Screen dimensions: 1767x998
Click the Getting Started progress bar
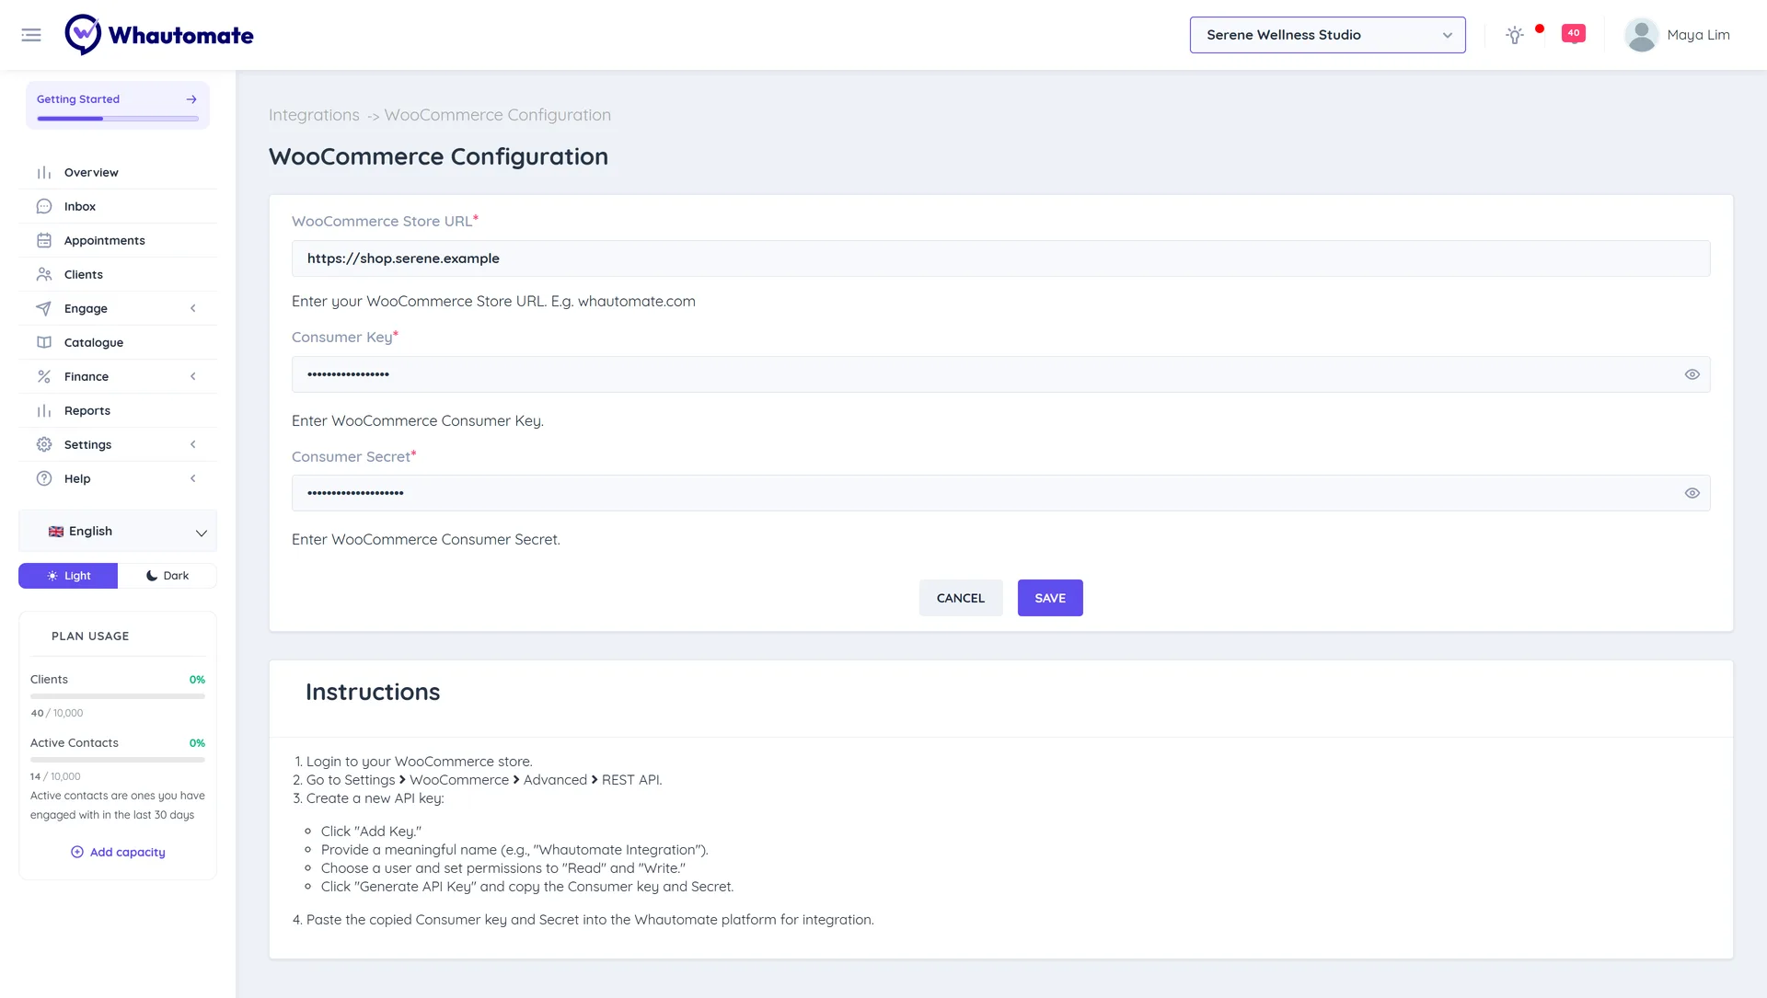click(x=118, y=119)
